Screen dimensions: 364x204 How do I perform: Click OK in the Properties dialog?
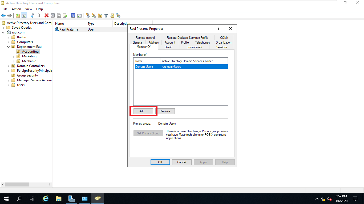(x=160, y=162)
